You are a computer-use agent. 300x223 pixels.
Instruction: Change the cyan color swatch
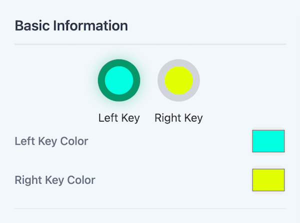click(268, 141)
